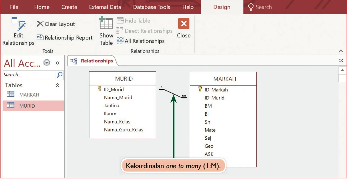Open the File menu
This screenshot has height=179, width=348.
point(14,7)
